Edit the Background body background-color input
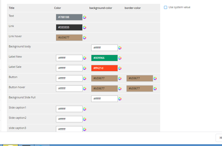Screen dimensions: 222x146 coord(104,48)
